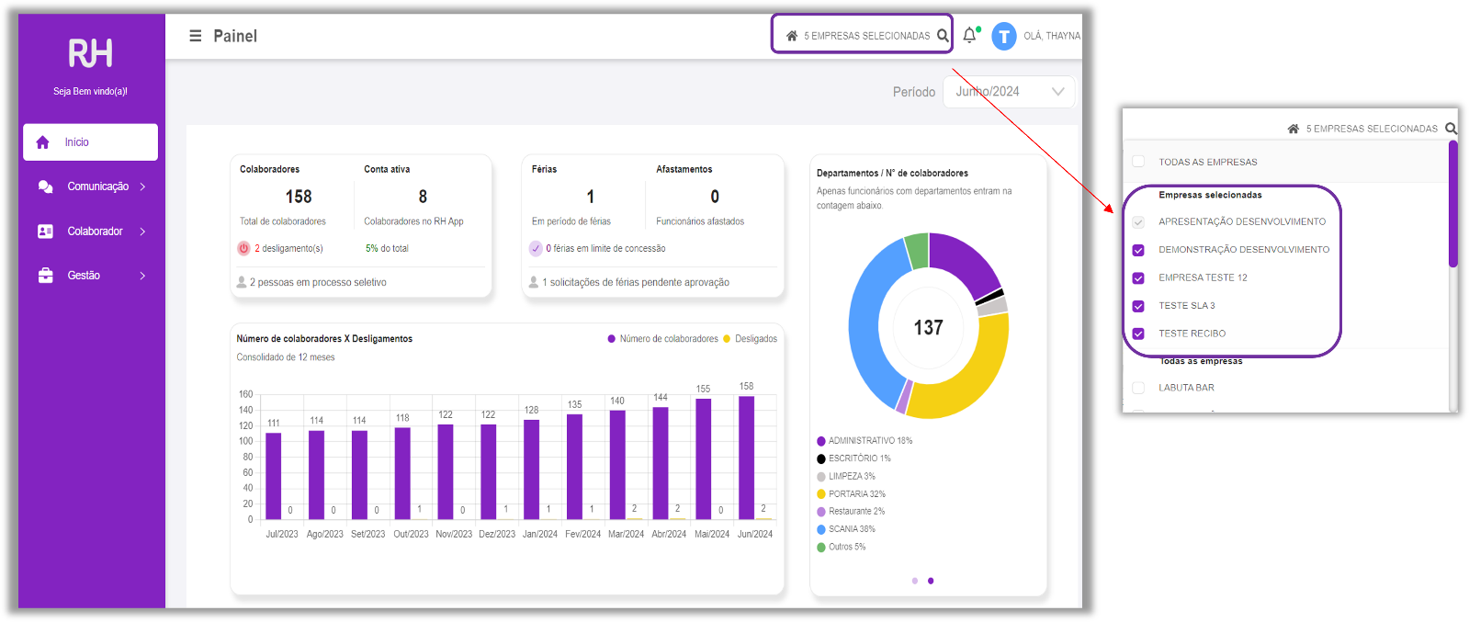
Task: Open the hamburger menu next to Painel
Action: pyautogui.click(x=195, y=36)
